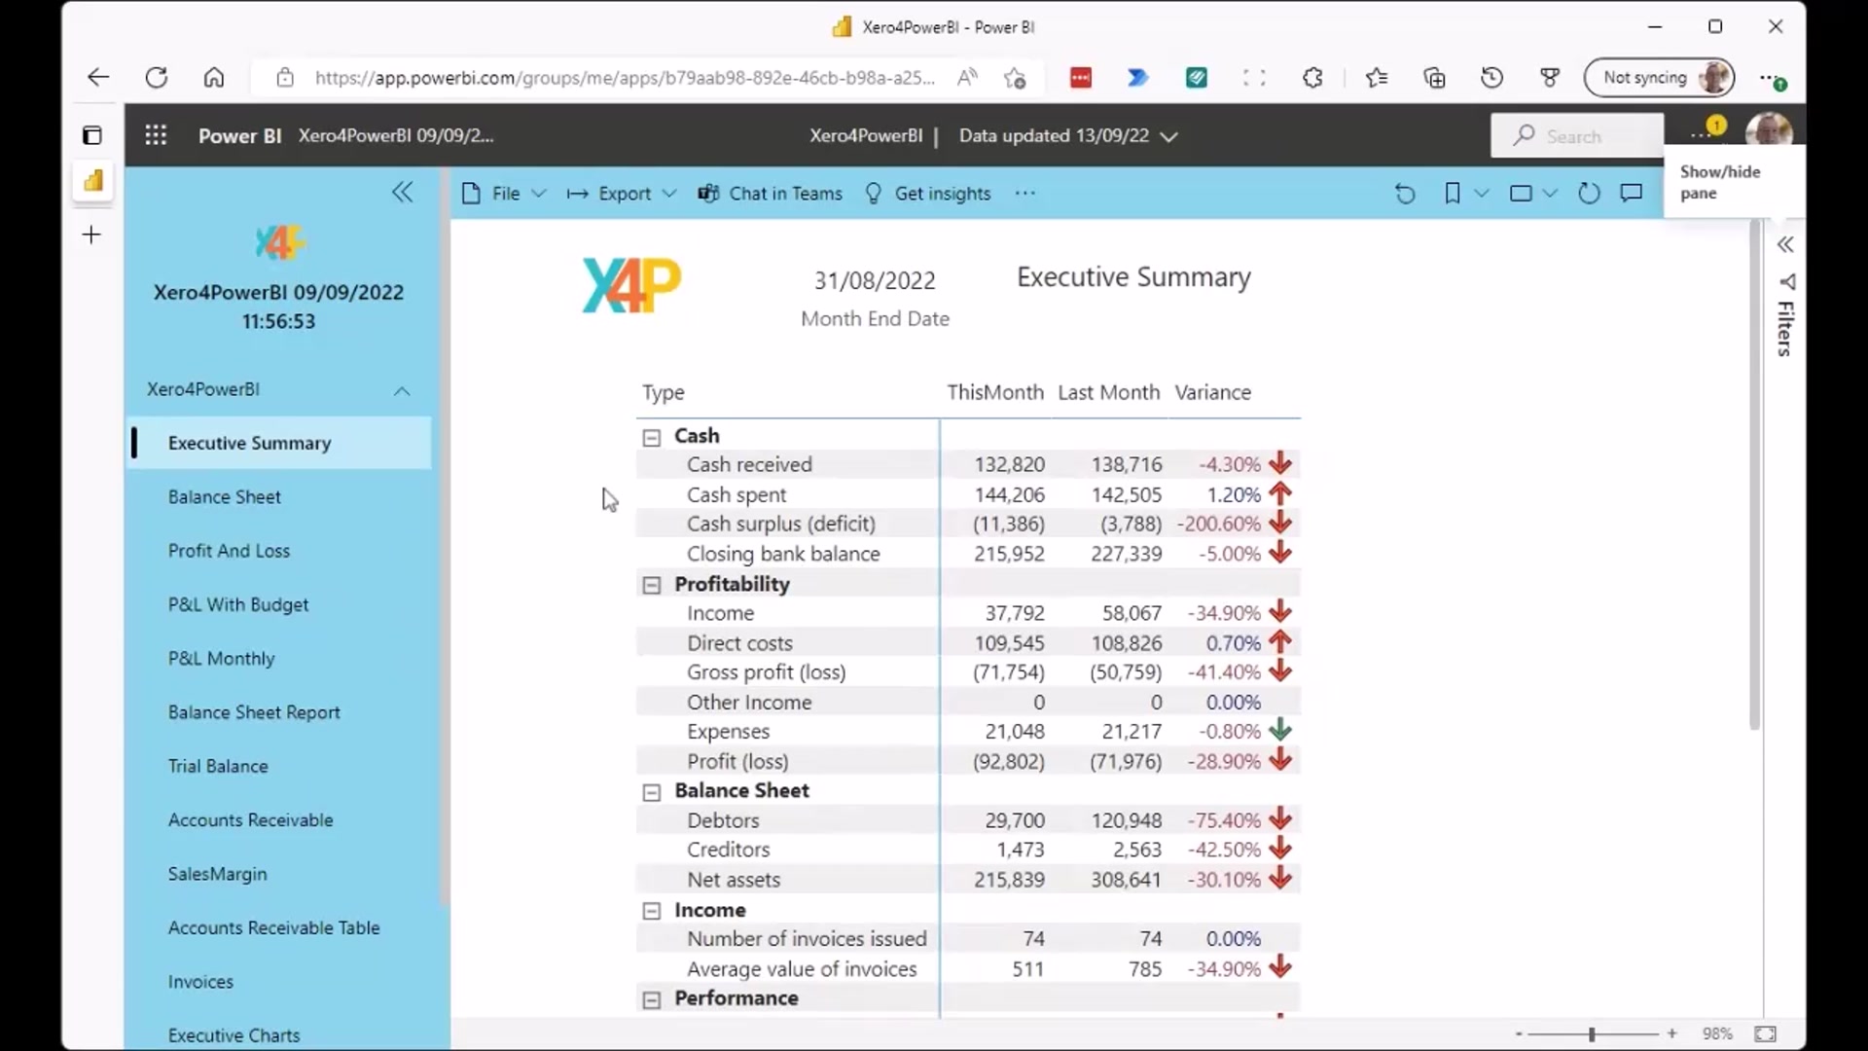Reset report to default with undo arrow icon

pos(1406,194)
